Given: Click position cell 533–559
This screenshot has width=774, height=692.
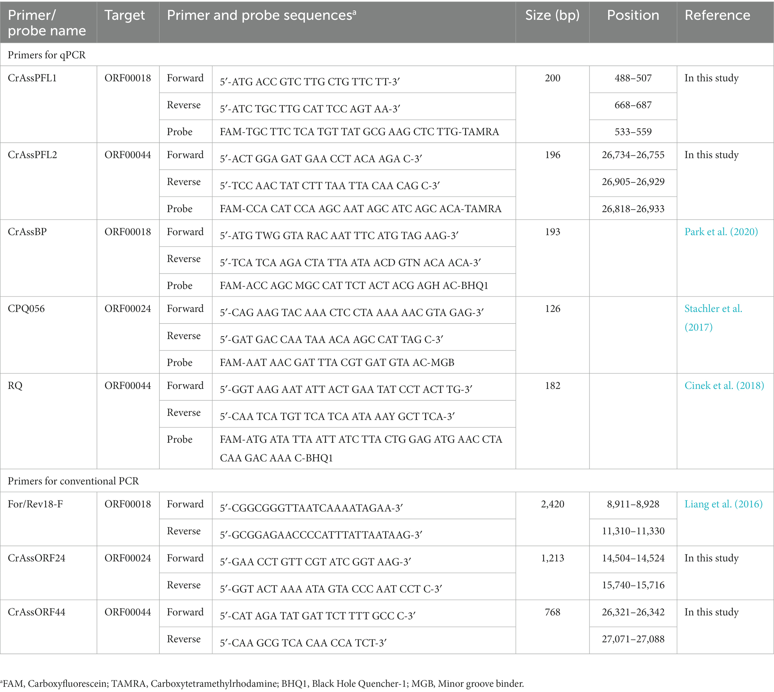Looking at the screenshot, I should 633,132.
